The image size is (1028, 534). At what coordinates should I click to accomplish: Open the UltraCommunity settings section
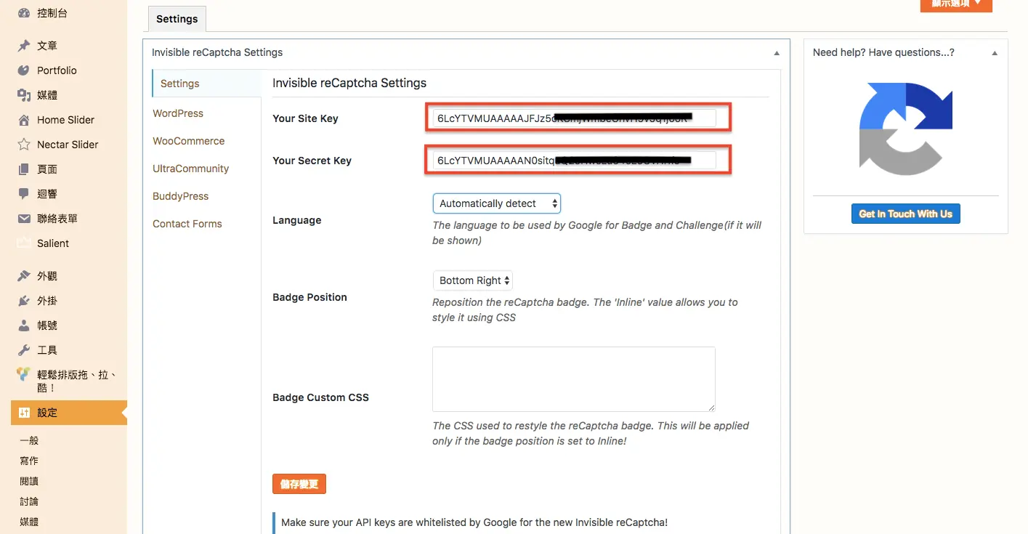click(191, 169)
